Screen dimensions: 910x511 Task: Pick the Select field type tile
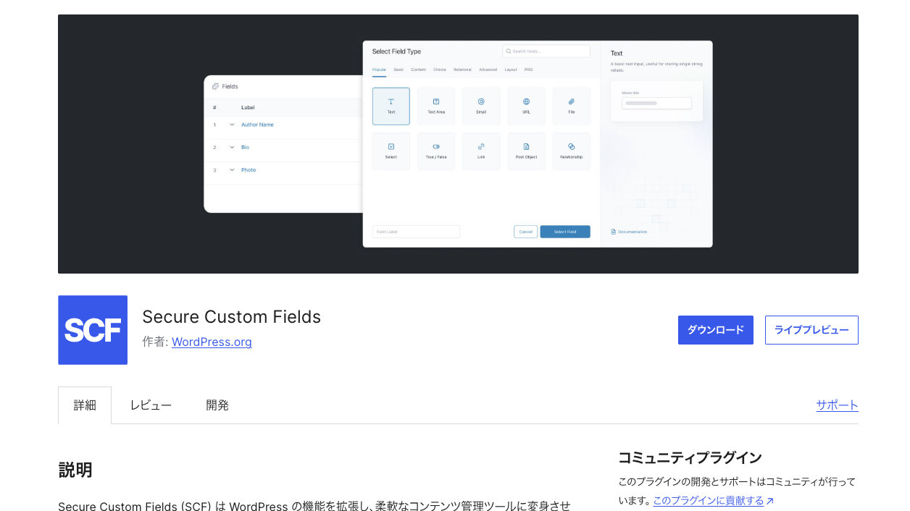tap(391, 151)
